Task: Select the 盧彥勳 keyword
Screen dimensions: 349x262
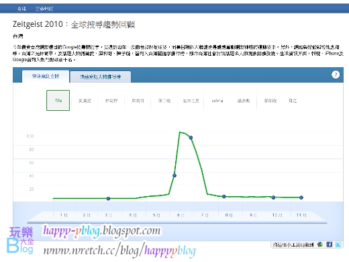Action: coord(244,101)
